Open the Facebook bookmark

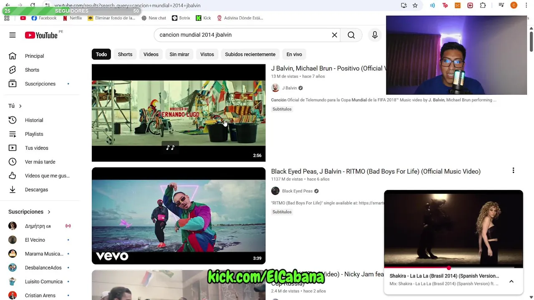[x=44, y=18]
